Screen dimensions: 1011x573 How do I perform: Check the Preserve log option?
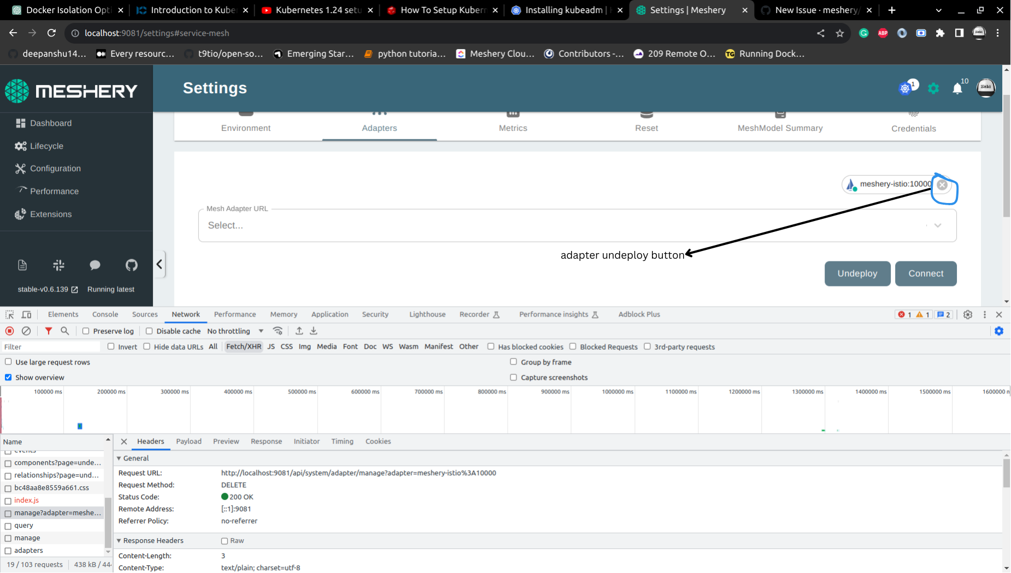tap(86, 331)
